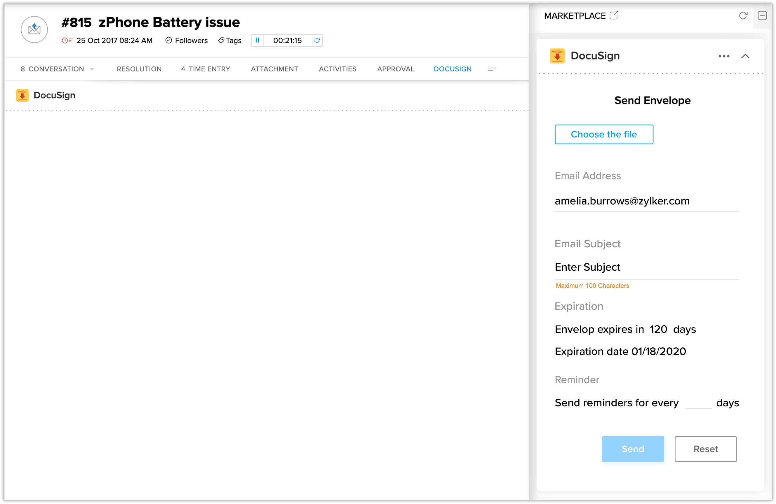Switch to the Resolution tab
The height and width of the screenshot is (504, 776).
139,69
